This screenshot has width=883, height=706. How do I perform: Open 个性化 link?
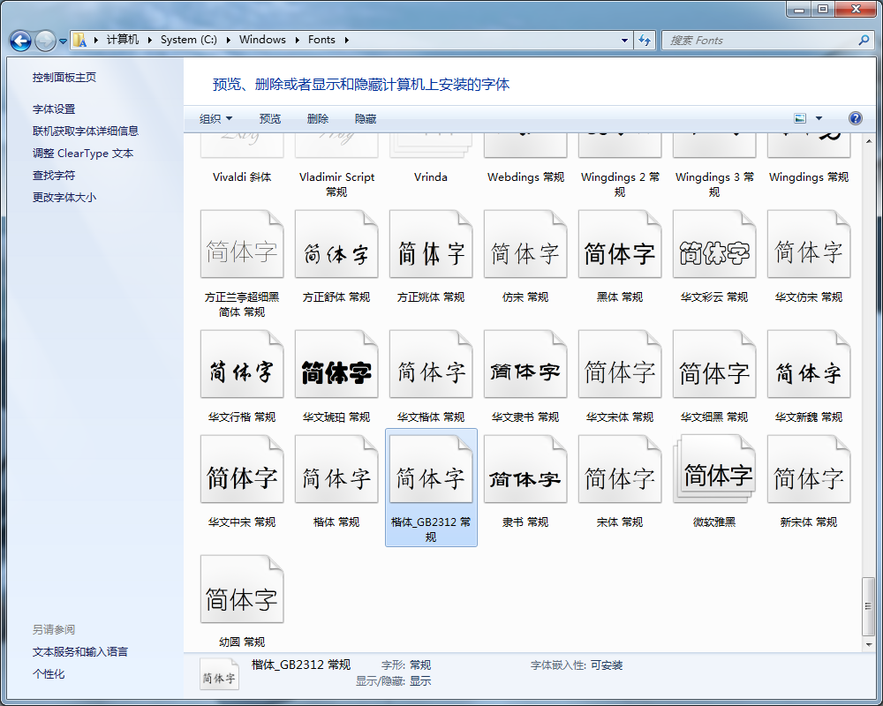point(49,674)
